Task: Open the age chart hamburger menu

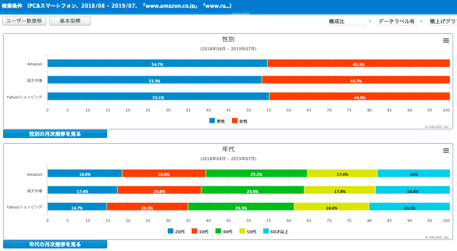Action: pos(446,151)
